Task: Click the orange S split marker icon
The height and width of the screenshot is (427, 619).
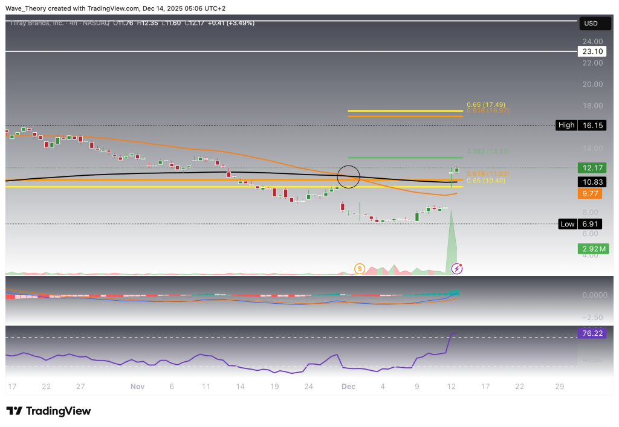Action: (360, 268)
